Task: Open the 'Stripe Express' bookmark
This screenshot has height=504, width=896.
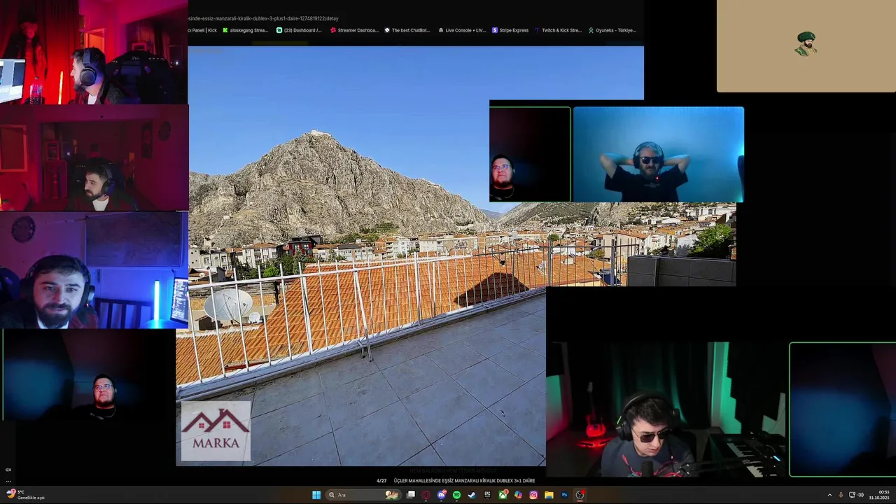Action: coord(510,30)
